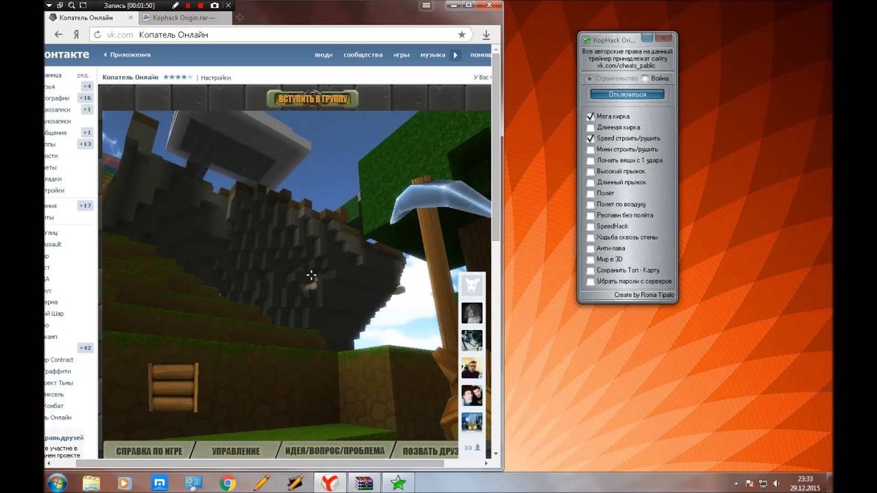
Task: Enable the Полёт checkbox
Action: click(591, 193)
